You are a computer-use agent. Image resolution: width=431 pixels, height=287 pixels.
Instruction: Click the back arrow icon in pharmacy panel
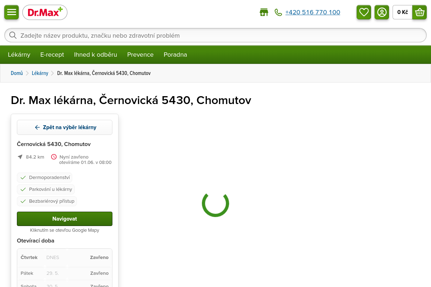(x=37, y=127)
